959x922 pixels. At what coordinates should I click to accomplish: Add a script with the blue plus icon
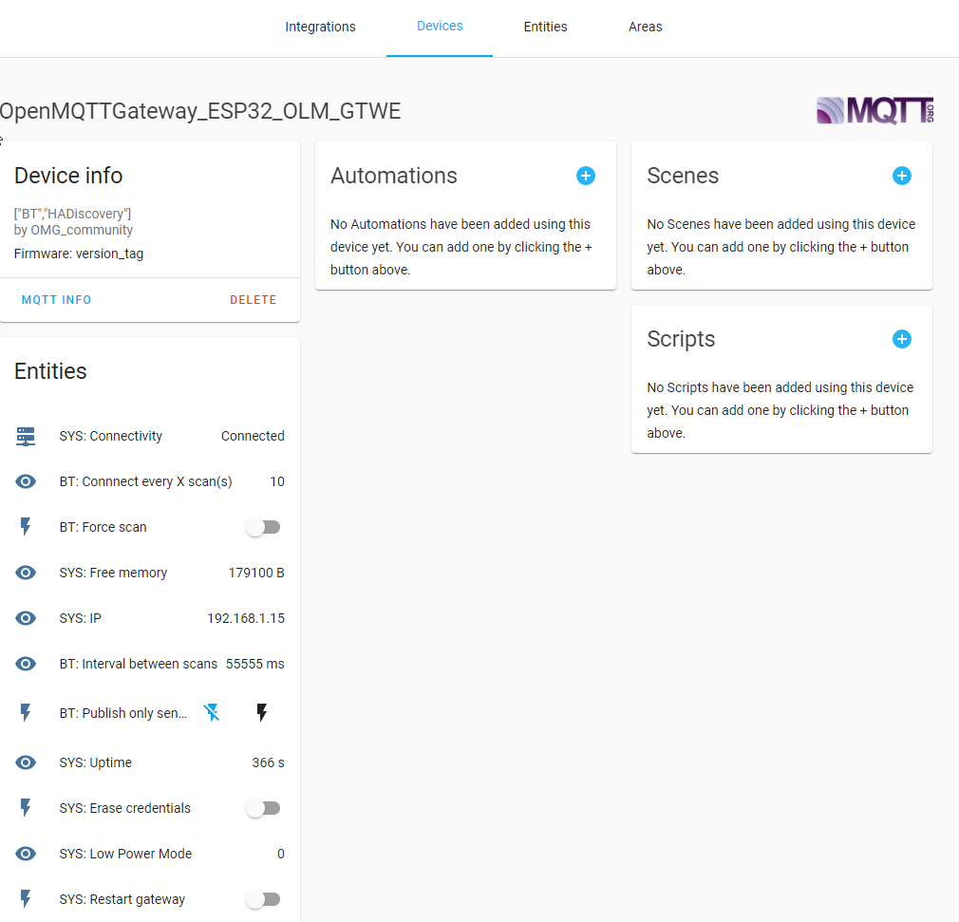(x=901, y=339)
